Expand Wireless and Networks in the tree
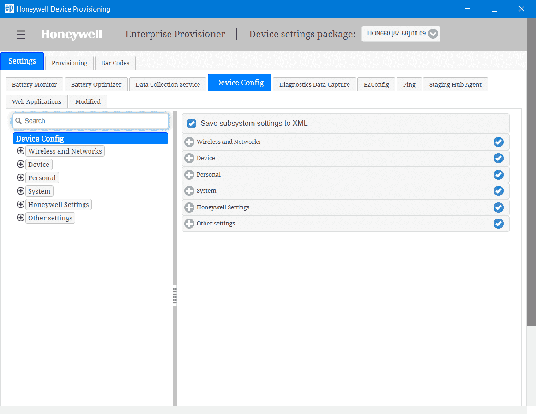536x414 pixels. [x=21, y=151]
